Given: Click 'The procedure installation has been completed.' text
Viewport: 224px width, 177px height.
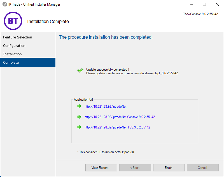Looking at the screenshot, I should coord(106,37).
